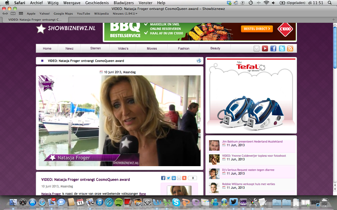
Task: Expand the Nieuws (1.941) bookmarks folder
Action: 125,14
